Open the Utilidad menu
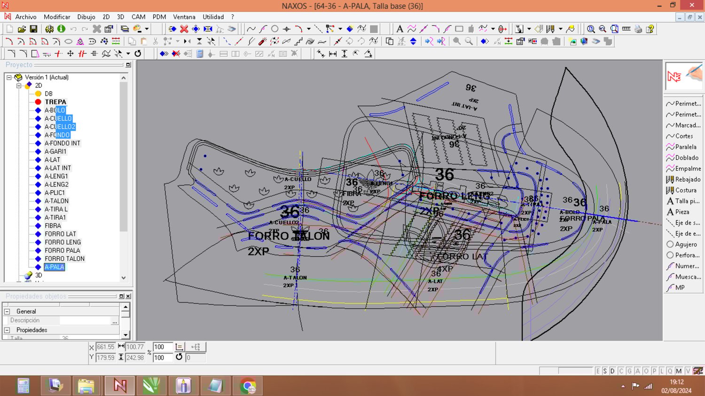 pos(213,17)
